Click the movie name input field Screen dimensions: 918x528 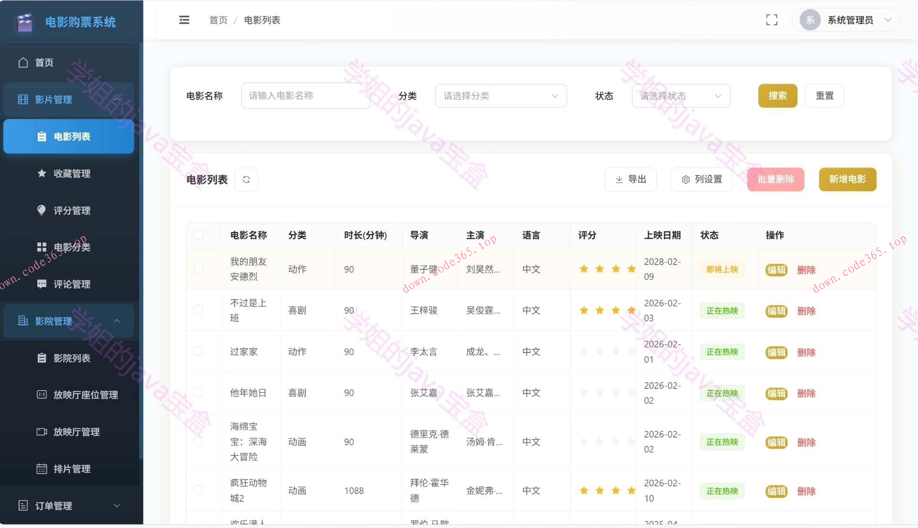pos(306,96)
